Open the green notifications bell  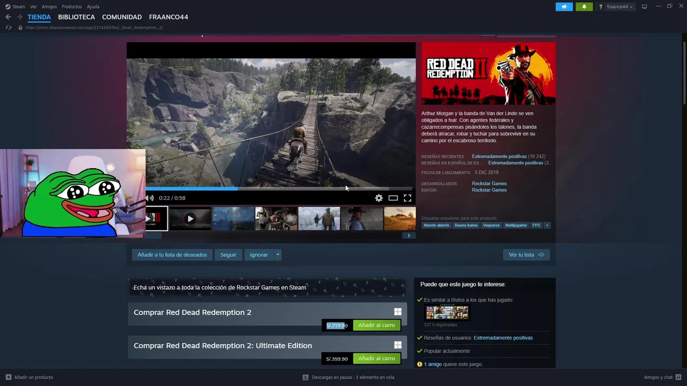click(x=584, y=6)
